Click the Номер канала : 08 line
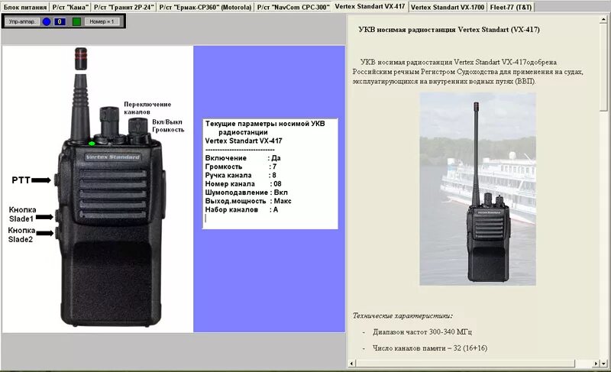Image resolution: width=611 pixels, height=372 pixels. (244, 184)
